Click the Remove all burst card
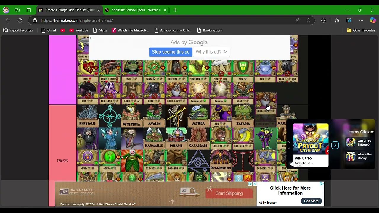Viewport: 379px width, 213px height. click(x=199, y=93)
